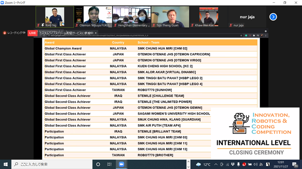The width and height of the screenshot is (302, 169).
Task: Select Khaw Wei Kiat's video thumbnail
Action: (209, 17)
